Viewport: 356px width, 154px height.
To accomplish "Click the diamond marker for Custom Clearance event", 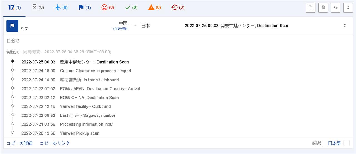I will pos(13,70).
